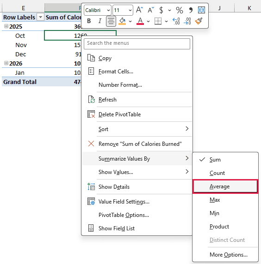Click the Copy icon
261x264 pixels.
91,58
